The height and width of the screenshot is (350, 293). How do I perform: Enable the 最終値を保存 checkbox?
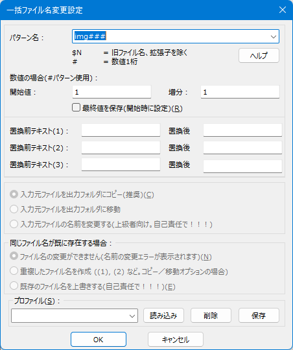pyautogui.click(x=76, y=108)
